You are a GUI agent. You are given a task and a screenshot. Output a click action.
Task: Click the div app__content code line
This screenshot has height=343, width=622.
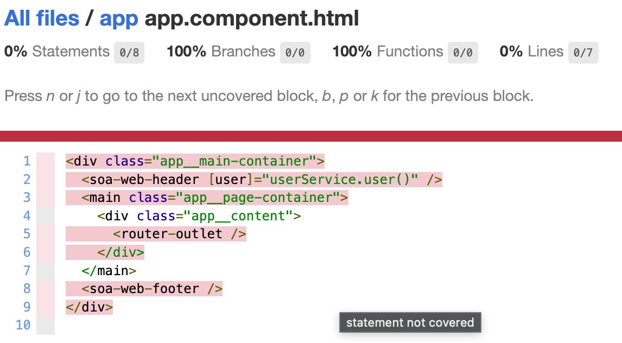click(x=199, y=215)
